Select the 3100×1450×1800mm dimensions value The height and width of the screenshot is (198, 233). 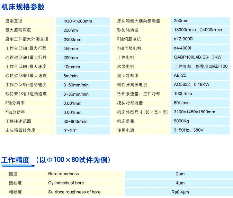click(x=194, y=112)
